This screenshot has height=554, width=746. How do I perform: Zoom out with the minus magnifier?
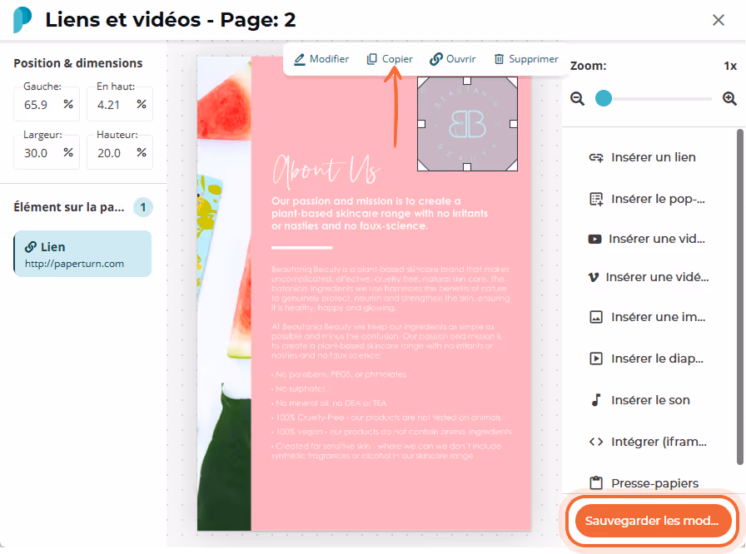click(578, 98)
